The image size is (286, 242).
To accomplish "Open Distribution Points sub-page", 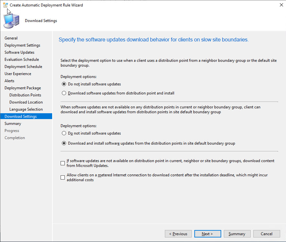I will point(25,95).
